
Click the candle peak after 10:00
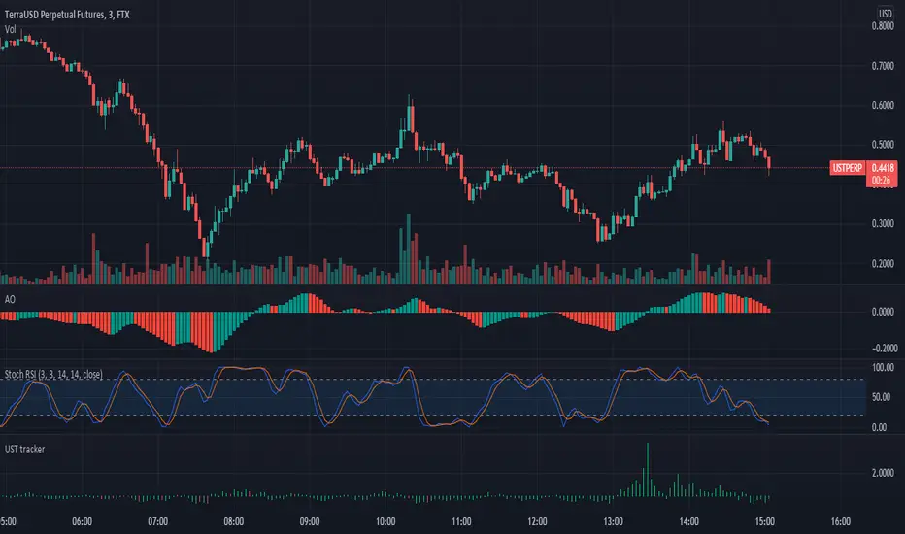[409, 114]
